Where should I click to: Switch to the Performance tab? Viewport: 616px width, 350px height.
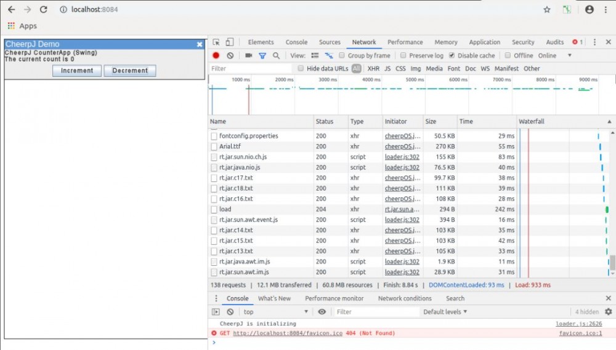point(405,42)
